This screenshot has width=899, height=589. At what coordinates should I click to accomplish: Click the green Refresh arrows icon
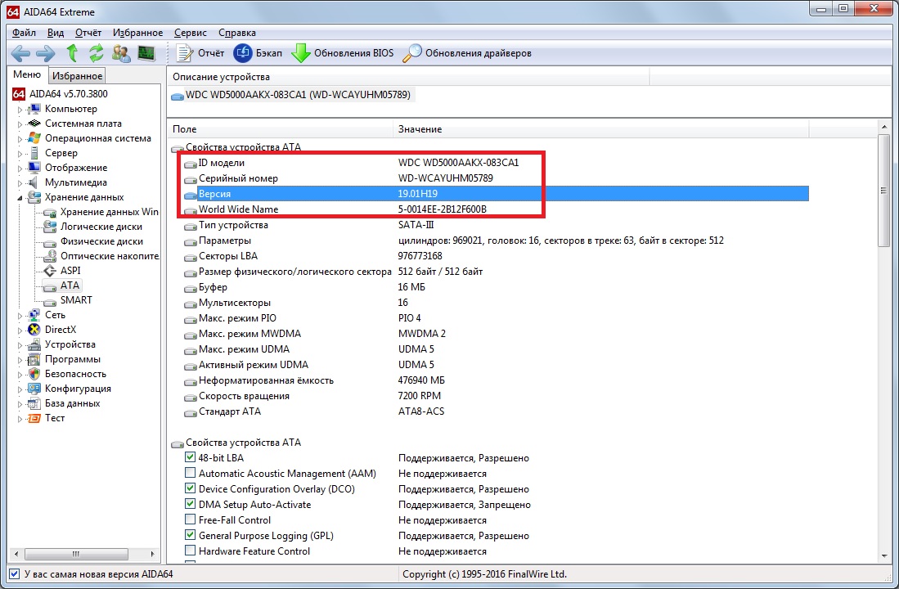(97, 53)
